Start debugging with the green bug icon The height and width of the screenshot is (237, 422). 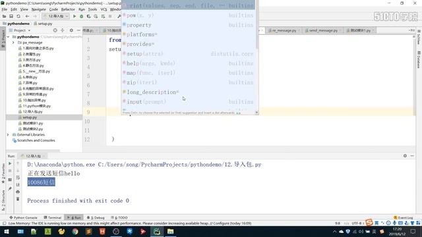[82, 16]
